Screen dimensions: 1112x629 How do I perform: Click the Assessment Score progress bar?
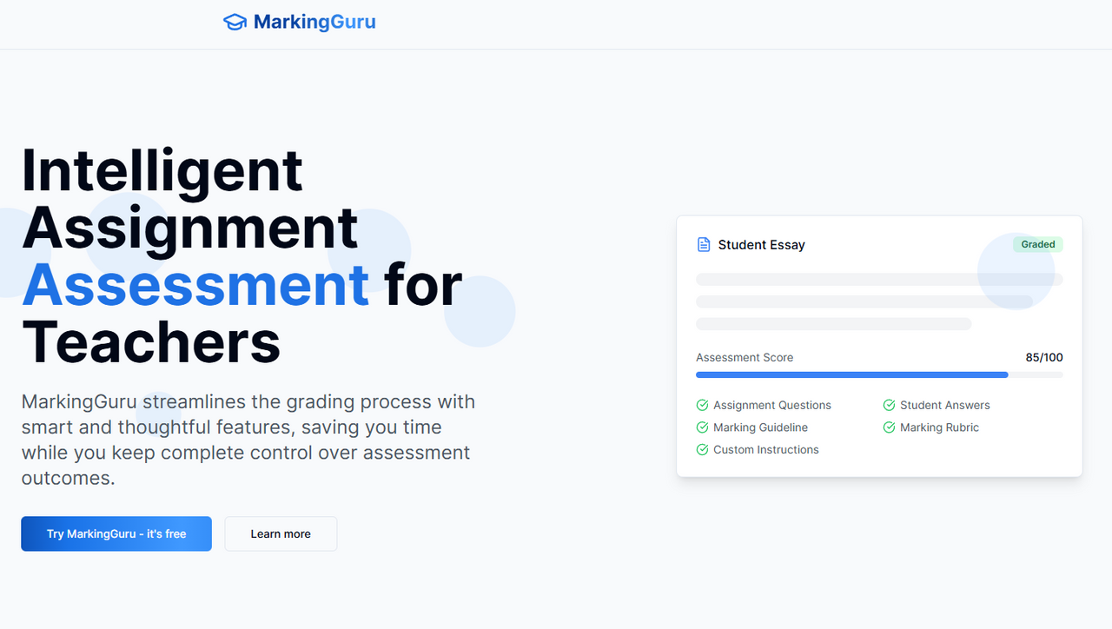pyautogui.click(x=879, y=375)
